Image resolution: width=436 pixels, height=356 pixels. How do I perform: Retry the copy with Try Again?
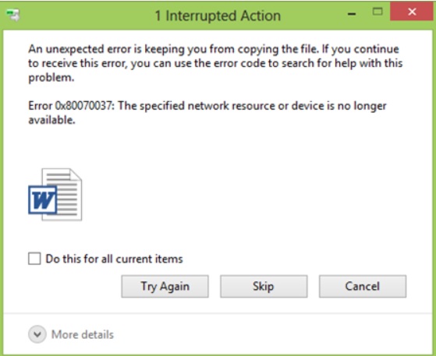point(165,287)
